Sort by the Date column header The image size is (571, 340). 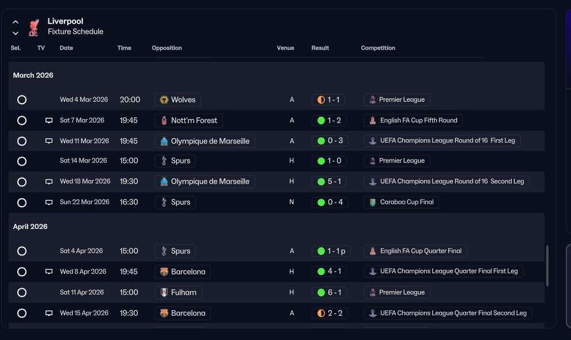coord(66,48)
